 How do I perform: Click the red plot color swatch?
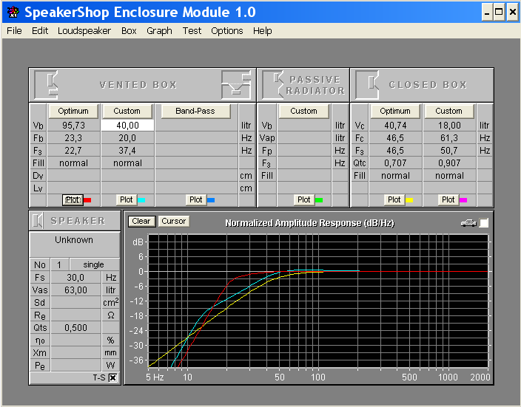tap(87, 200)
